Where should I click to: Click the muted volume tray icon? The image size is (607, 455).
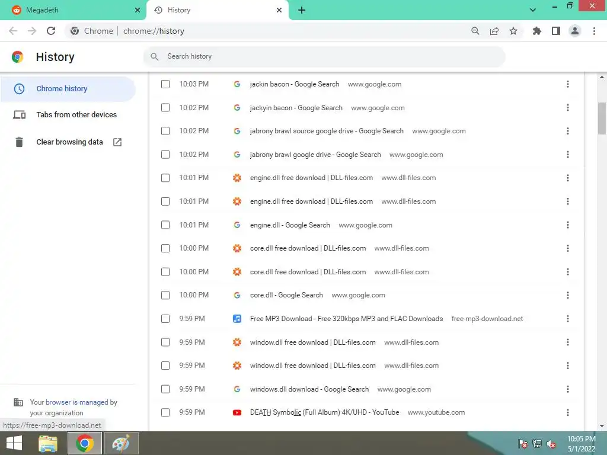[551, 444]
